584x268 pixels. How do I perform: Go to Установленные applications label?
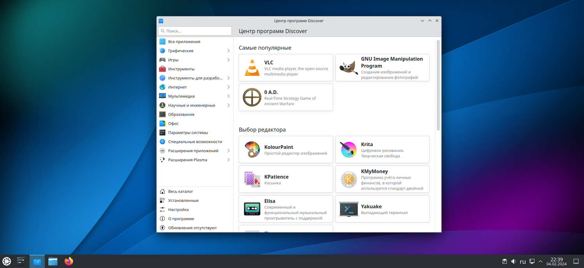point(183,200)
